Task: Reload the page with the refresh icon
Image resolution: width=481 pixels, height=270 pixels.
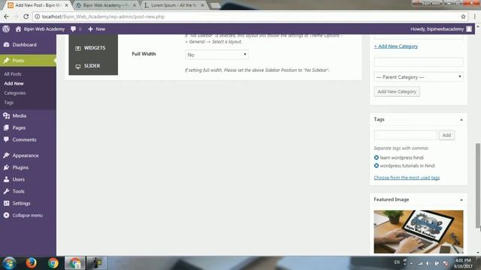Action: [x=26, y=16]
